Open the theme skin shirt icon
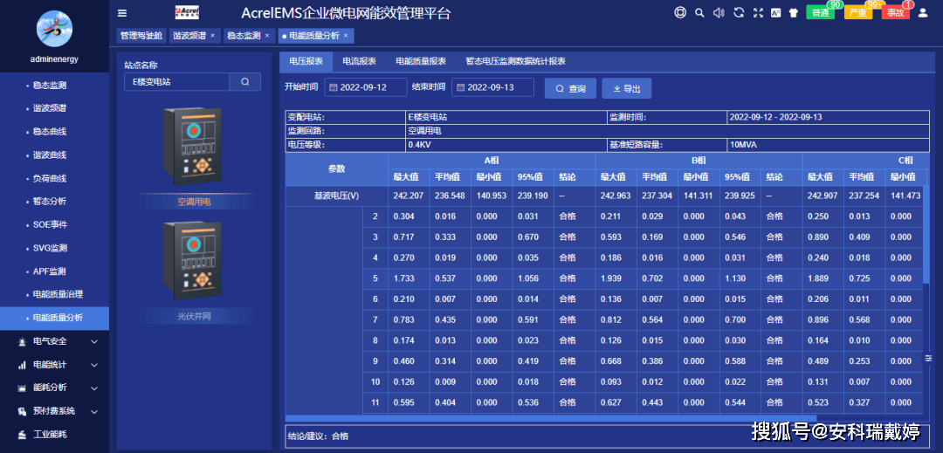943x453 pixels. point(793,12)
